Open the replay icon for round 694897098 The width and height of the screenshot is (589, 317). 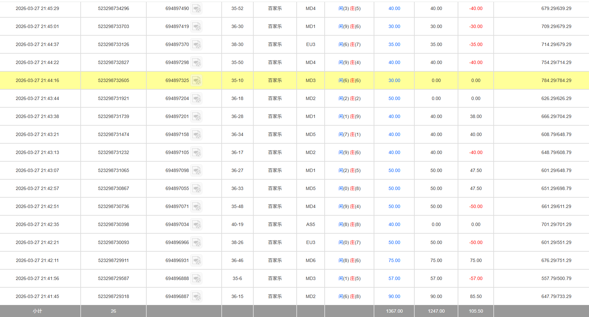[x=196, y=171]
